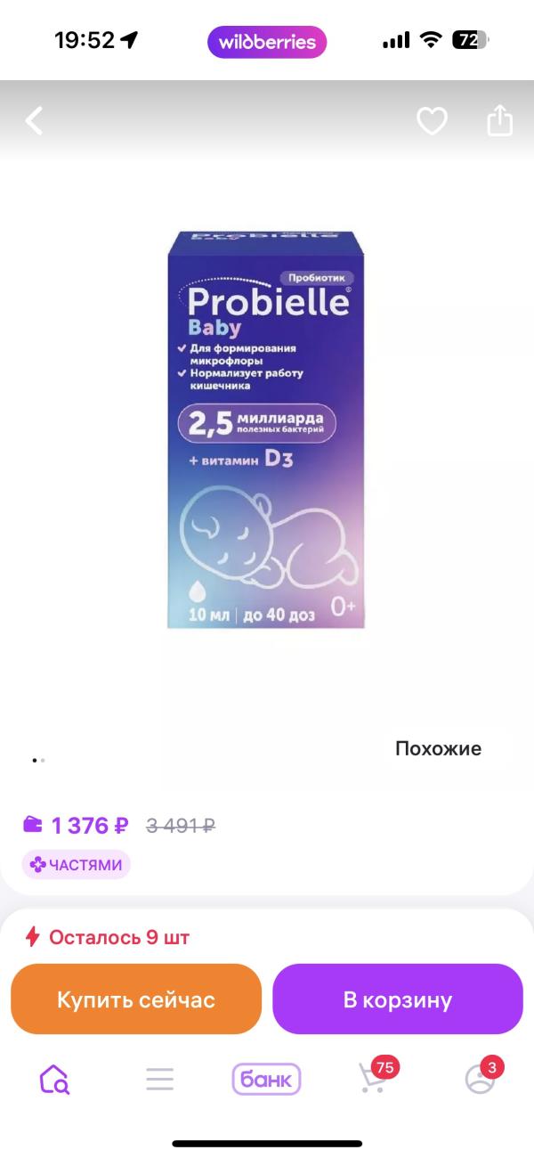Tap the battery indicator in status bar
Screen dimensions: 534x1158
[471, 40]
